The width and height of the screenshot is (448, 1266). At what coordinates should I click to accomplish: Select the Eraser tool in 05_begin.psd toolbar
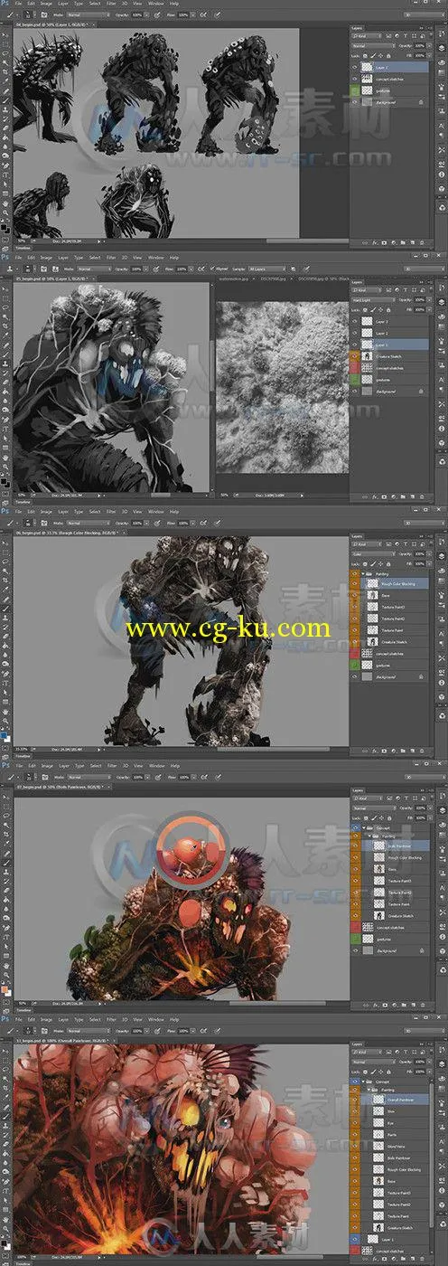coord(5,381)
